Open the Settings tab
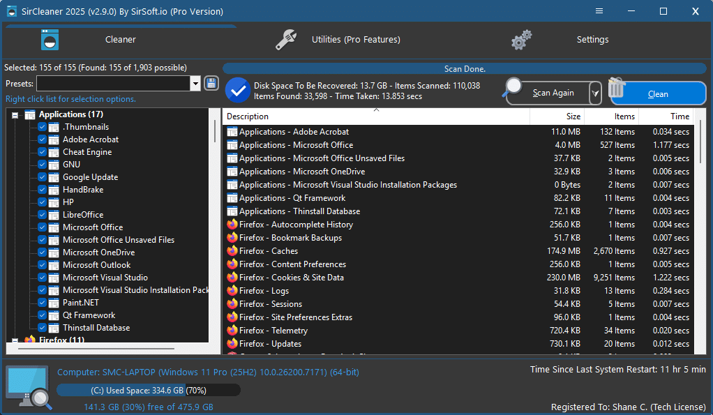Screen dimensions: 713x415 click(592, 40)
